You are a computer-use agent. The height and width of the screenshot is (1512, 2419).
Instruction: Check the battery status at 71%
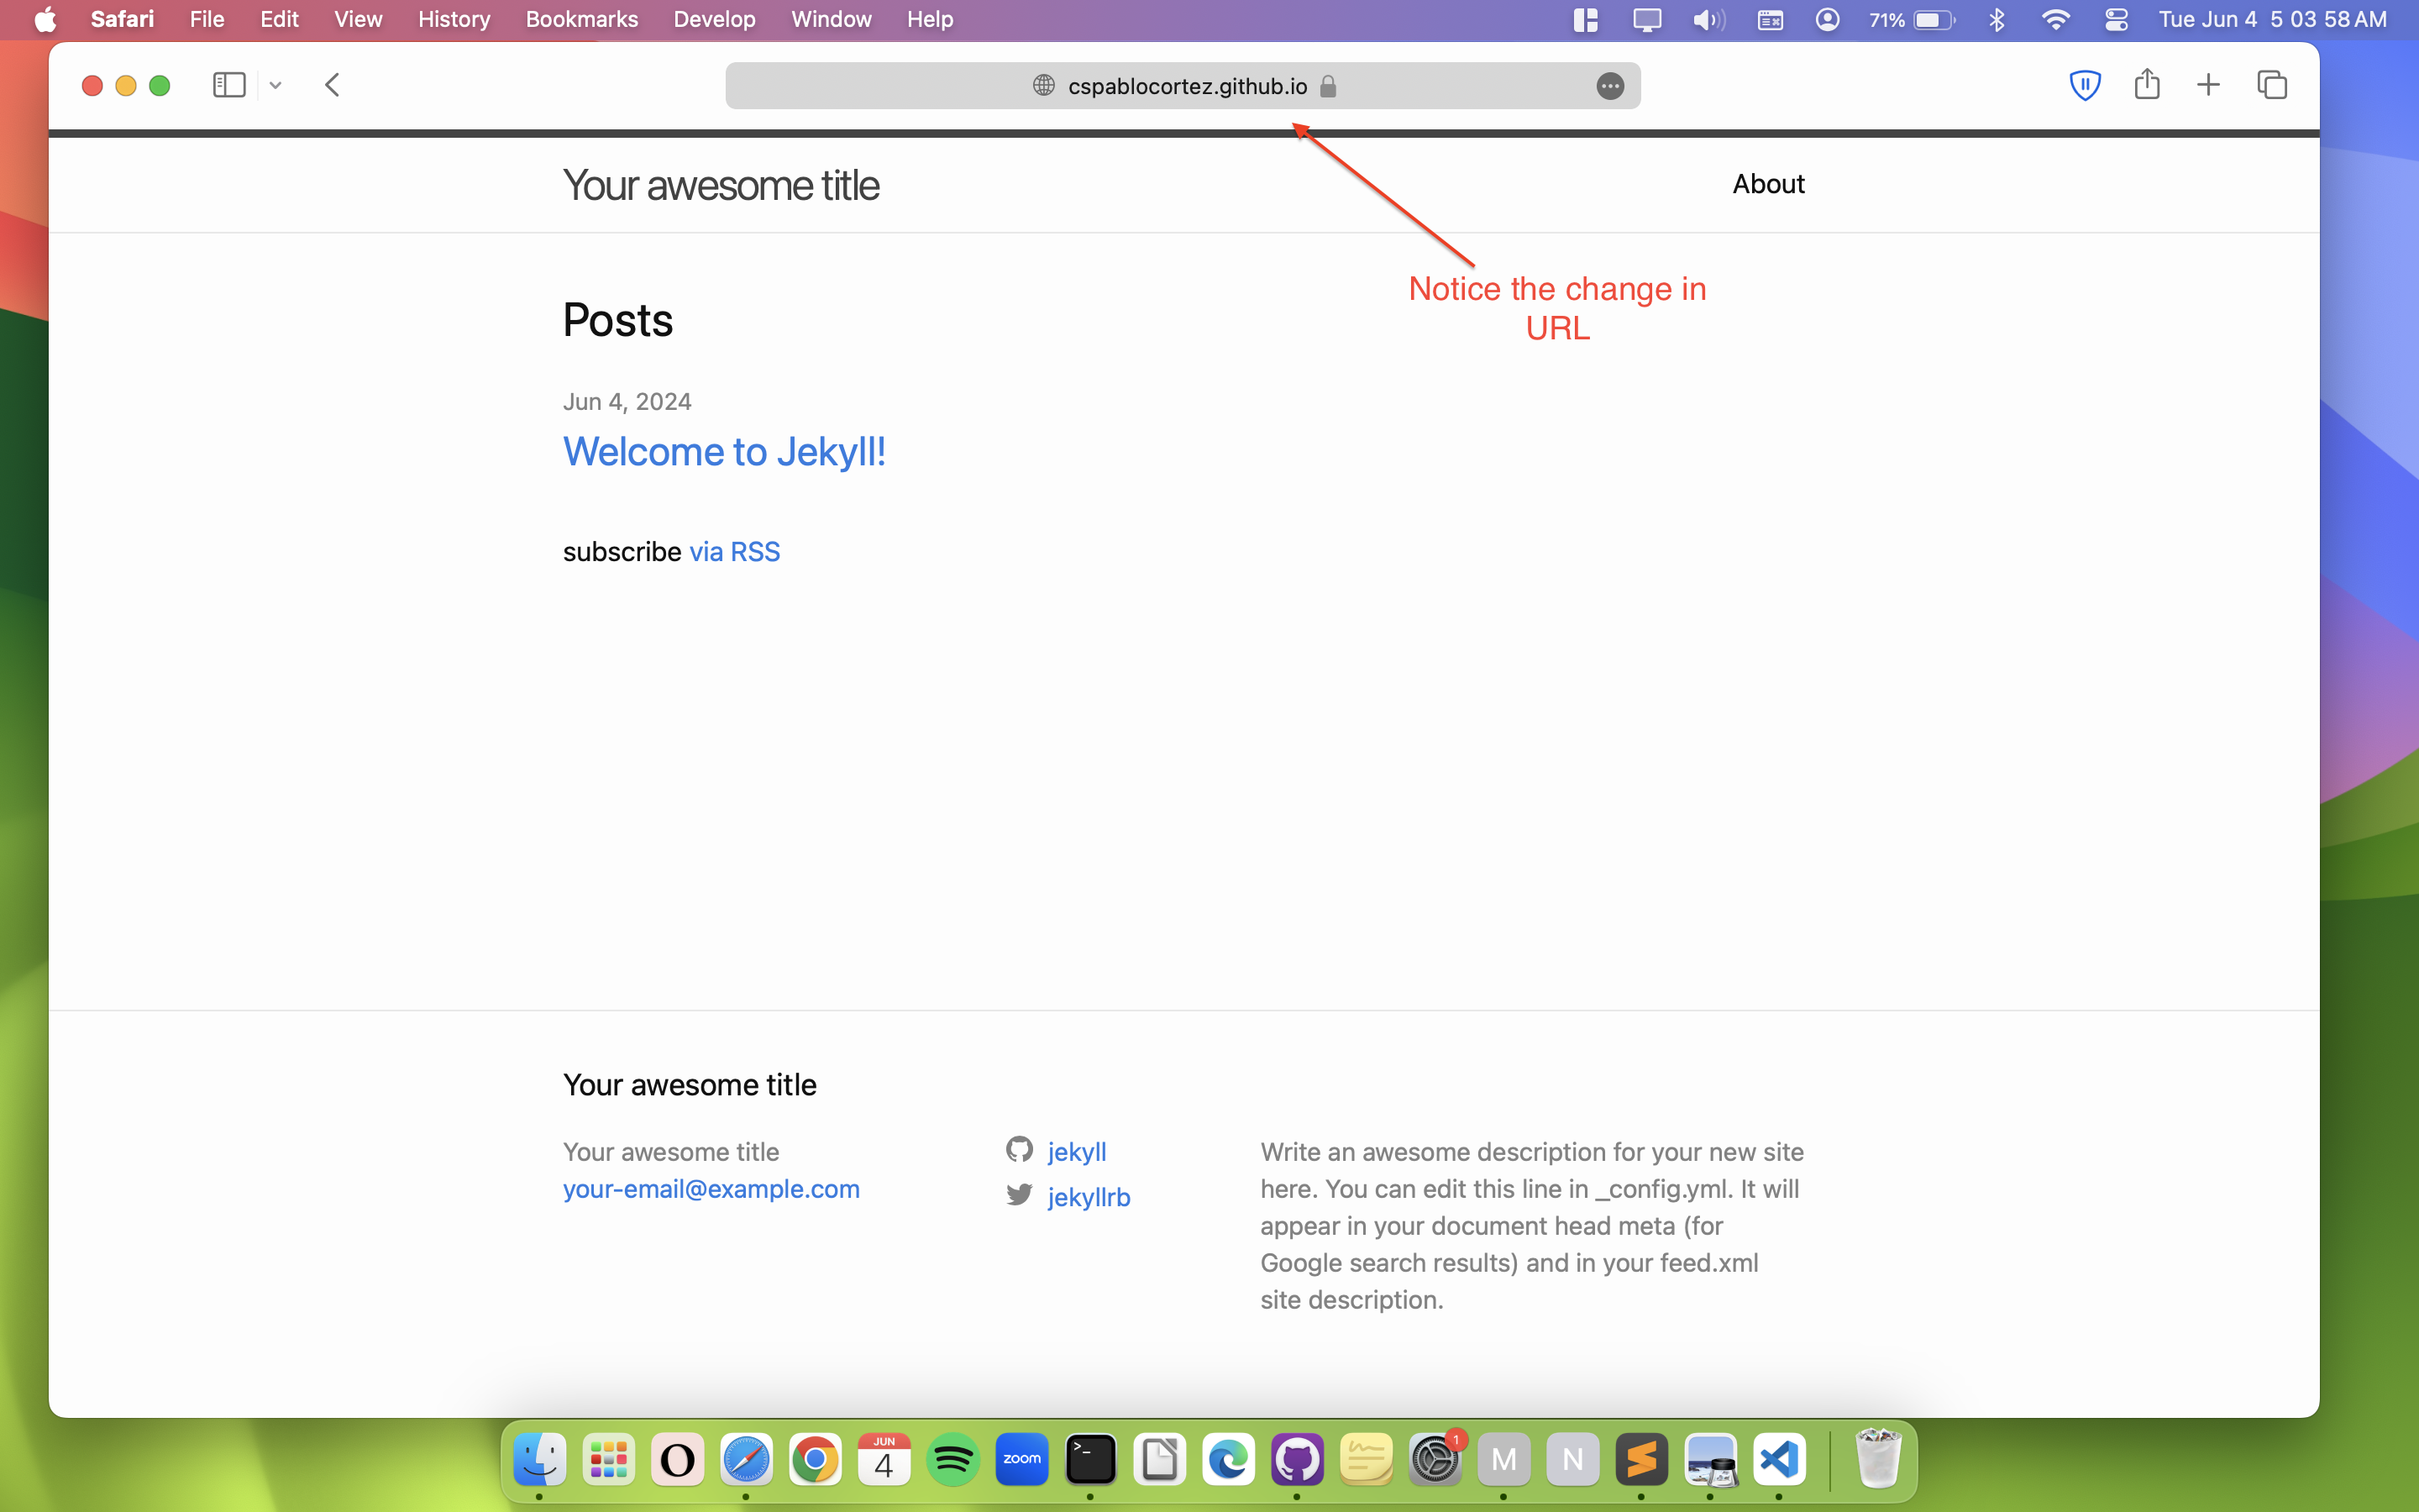pos(1911,20)
